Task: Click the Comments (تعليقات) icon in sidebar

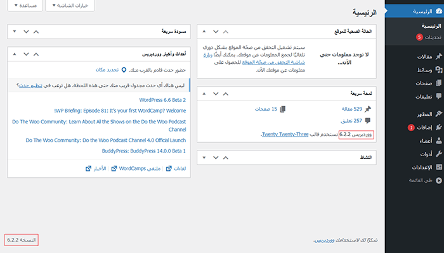Action: coord(439,96)
